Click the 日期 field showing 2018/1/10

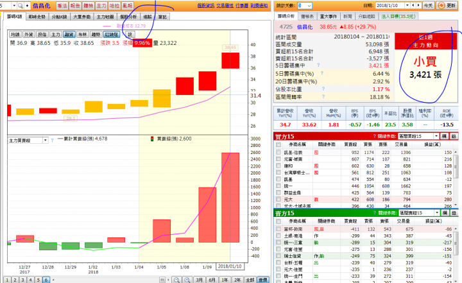click(390, 6)
